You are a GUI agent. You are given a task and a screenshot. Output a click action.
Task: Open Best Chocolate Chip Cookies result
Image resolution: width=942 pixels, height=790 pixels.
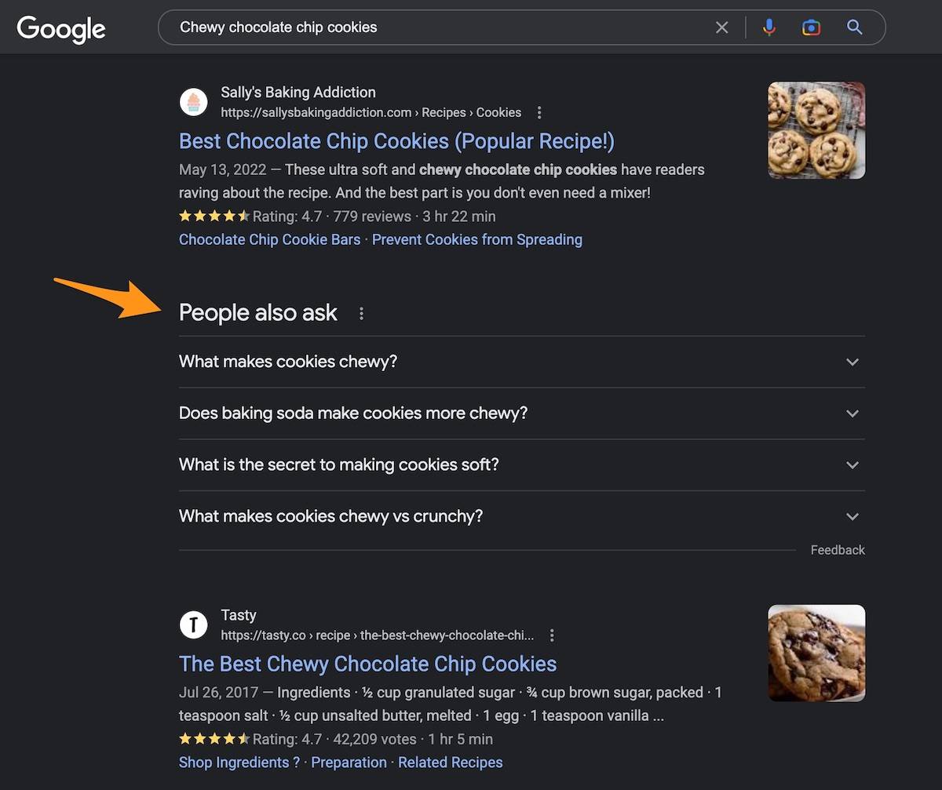[x=396, y=141]
